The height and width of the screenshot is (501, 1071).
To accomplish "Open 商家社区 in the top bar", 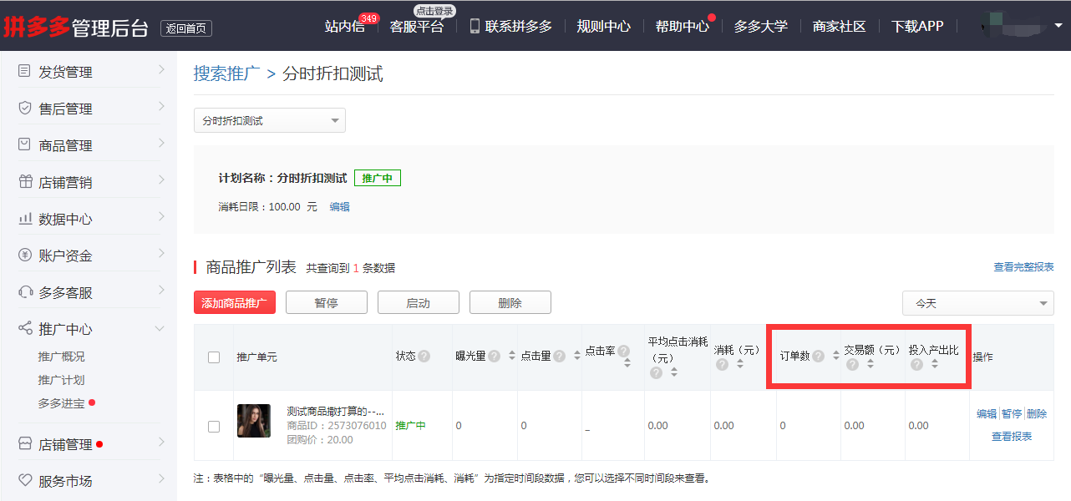I will 839,27.
